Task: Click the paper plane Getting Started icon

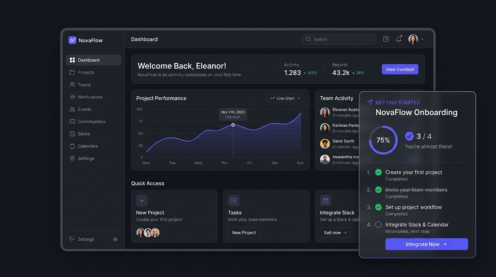Action: coord(370,102)
